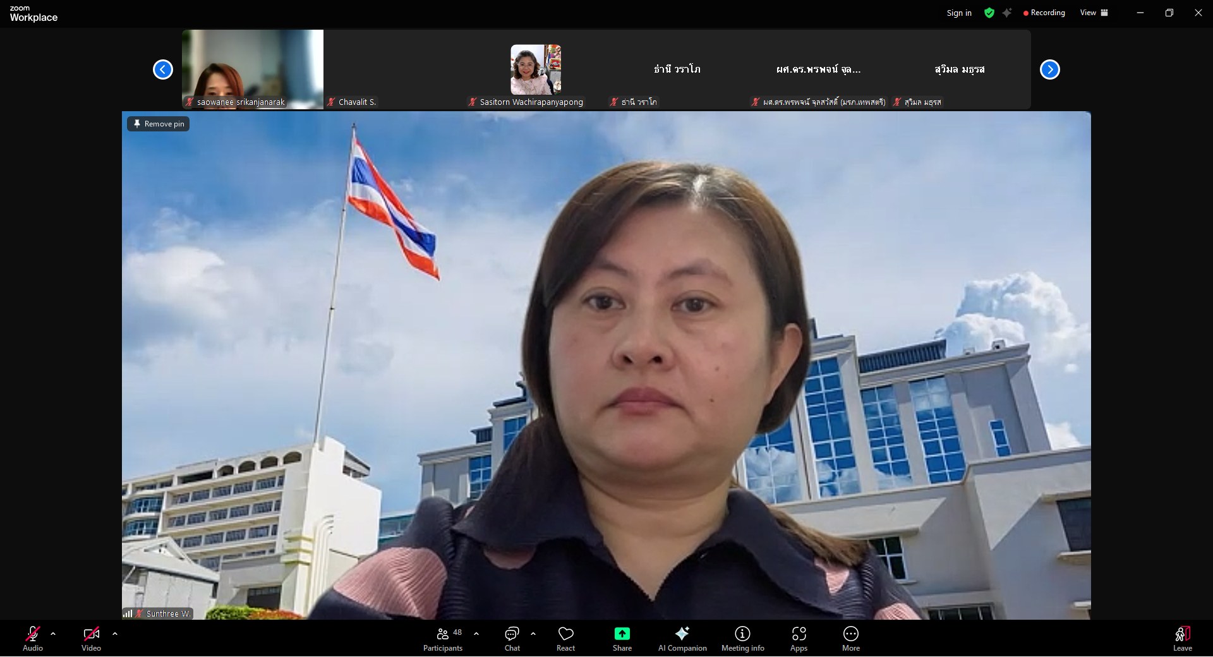Open the React emoji menu

click(x=565, y=638)
